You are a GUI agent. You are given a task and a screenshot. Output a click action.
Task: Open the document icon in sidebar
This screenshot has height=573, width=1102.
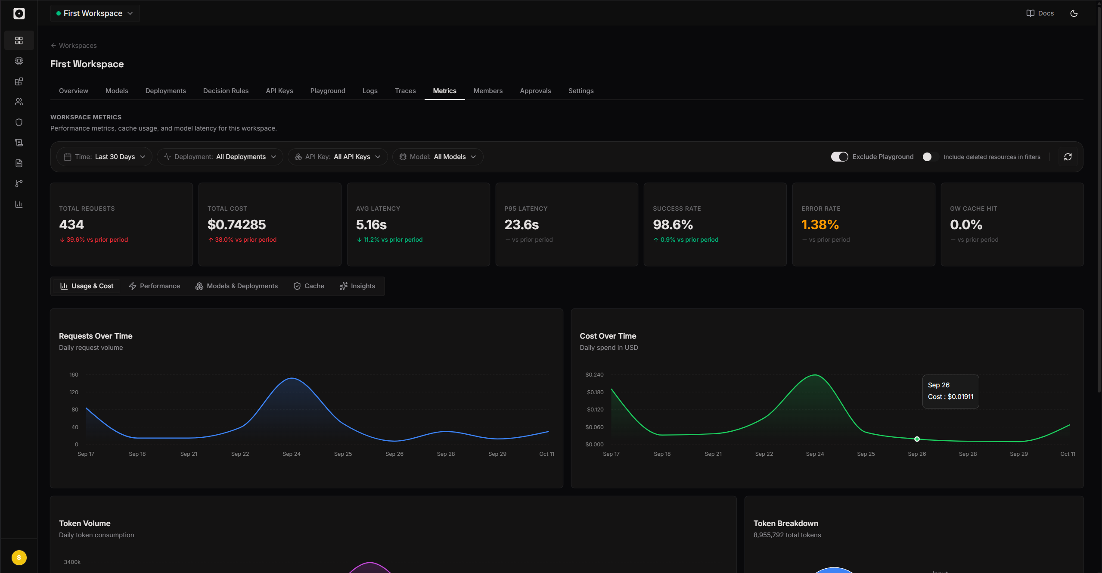19,163
